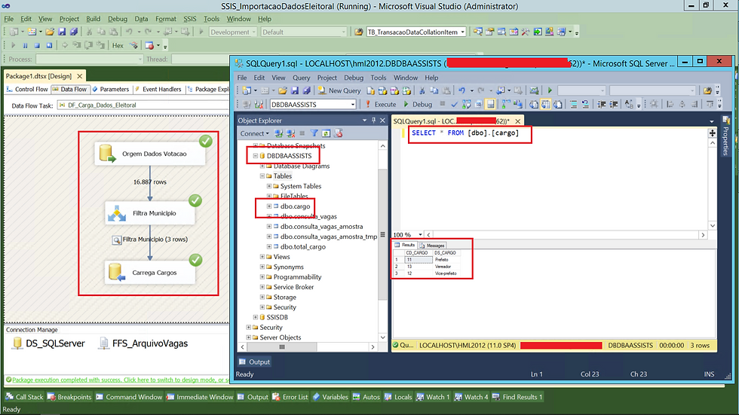739x415 pixels.
Task: Open the Data Flow Task selector
Action: pyautogui.click(x=143, y=105)
